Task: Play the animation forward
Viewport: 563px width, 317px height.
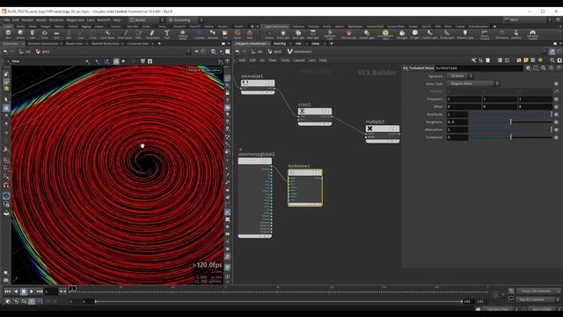Action: 32,291
